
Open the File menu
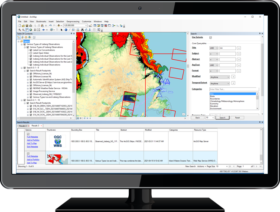[x=20, y=21]
